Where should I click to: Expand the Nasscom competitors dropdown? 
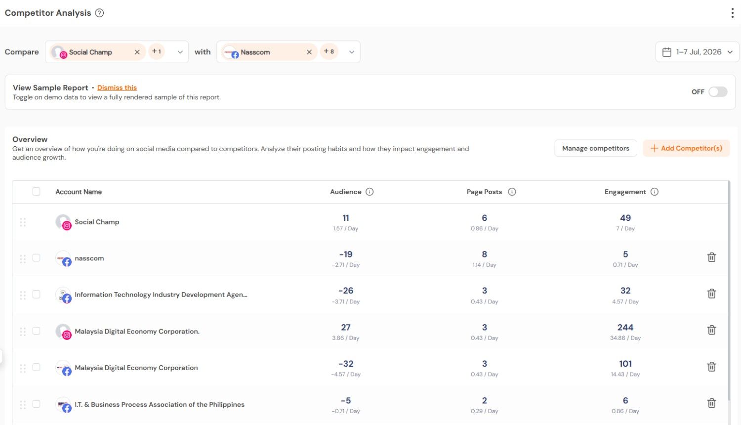click(x=352, y=52)
